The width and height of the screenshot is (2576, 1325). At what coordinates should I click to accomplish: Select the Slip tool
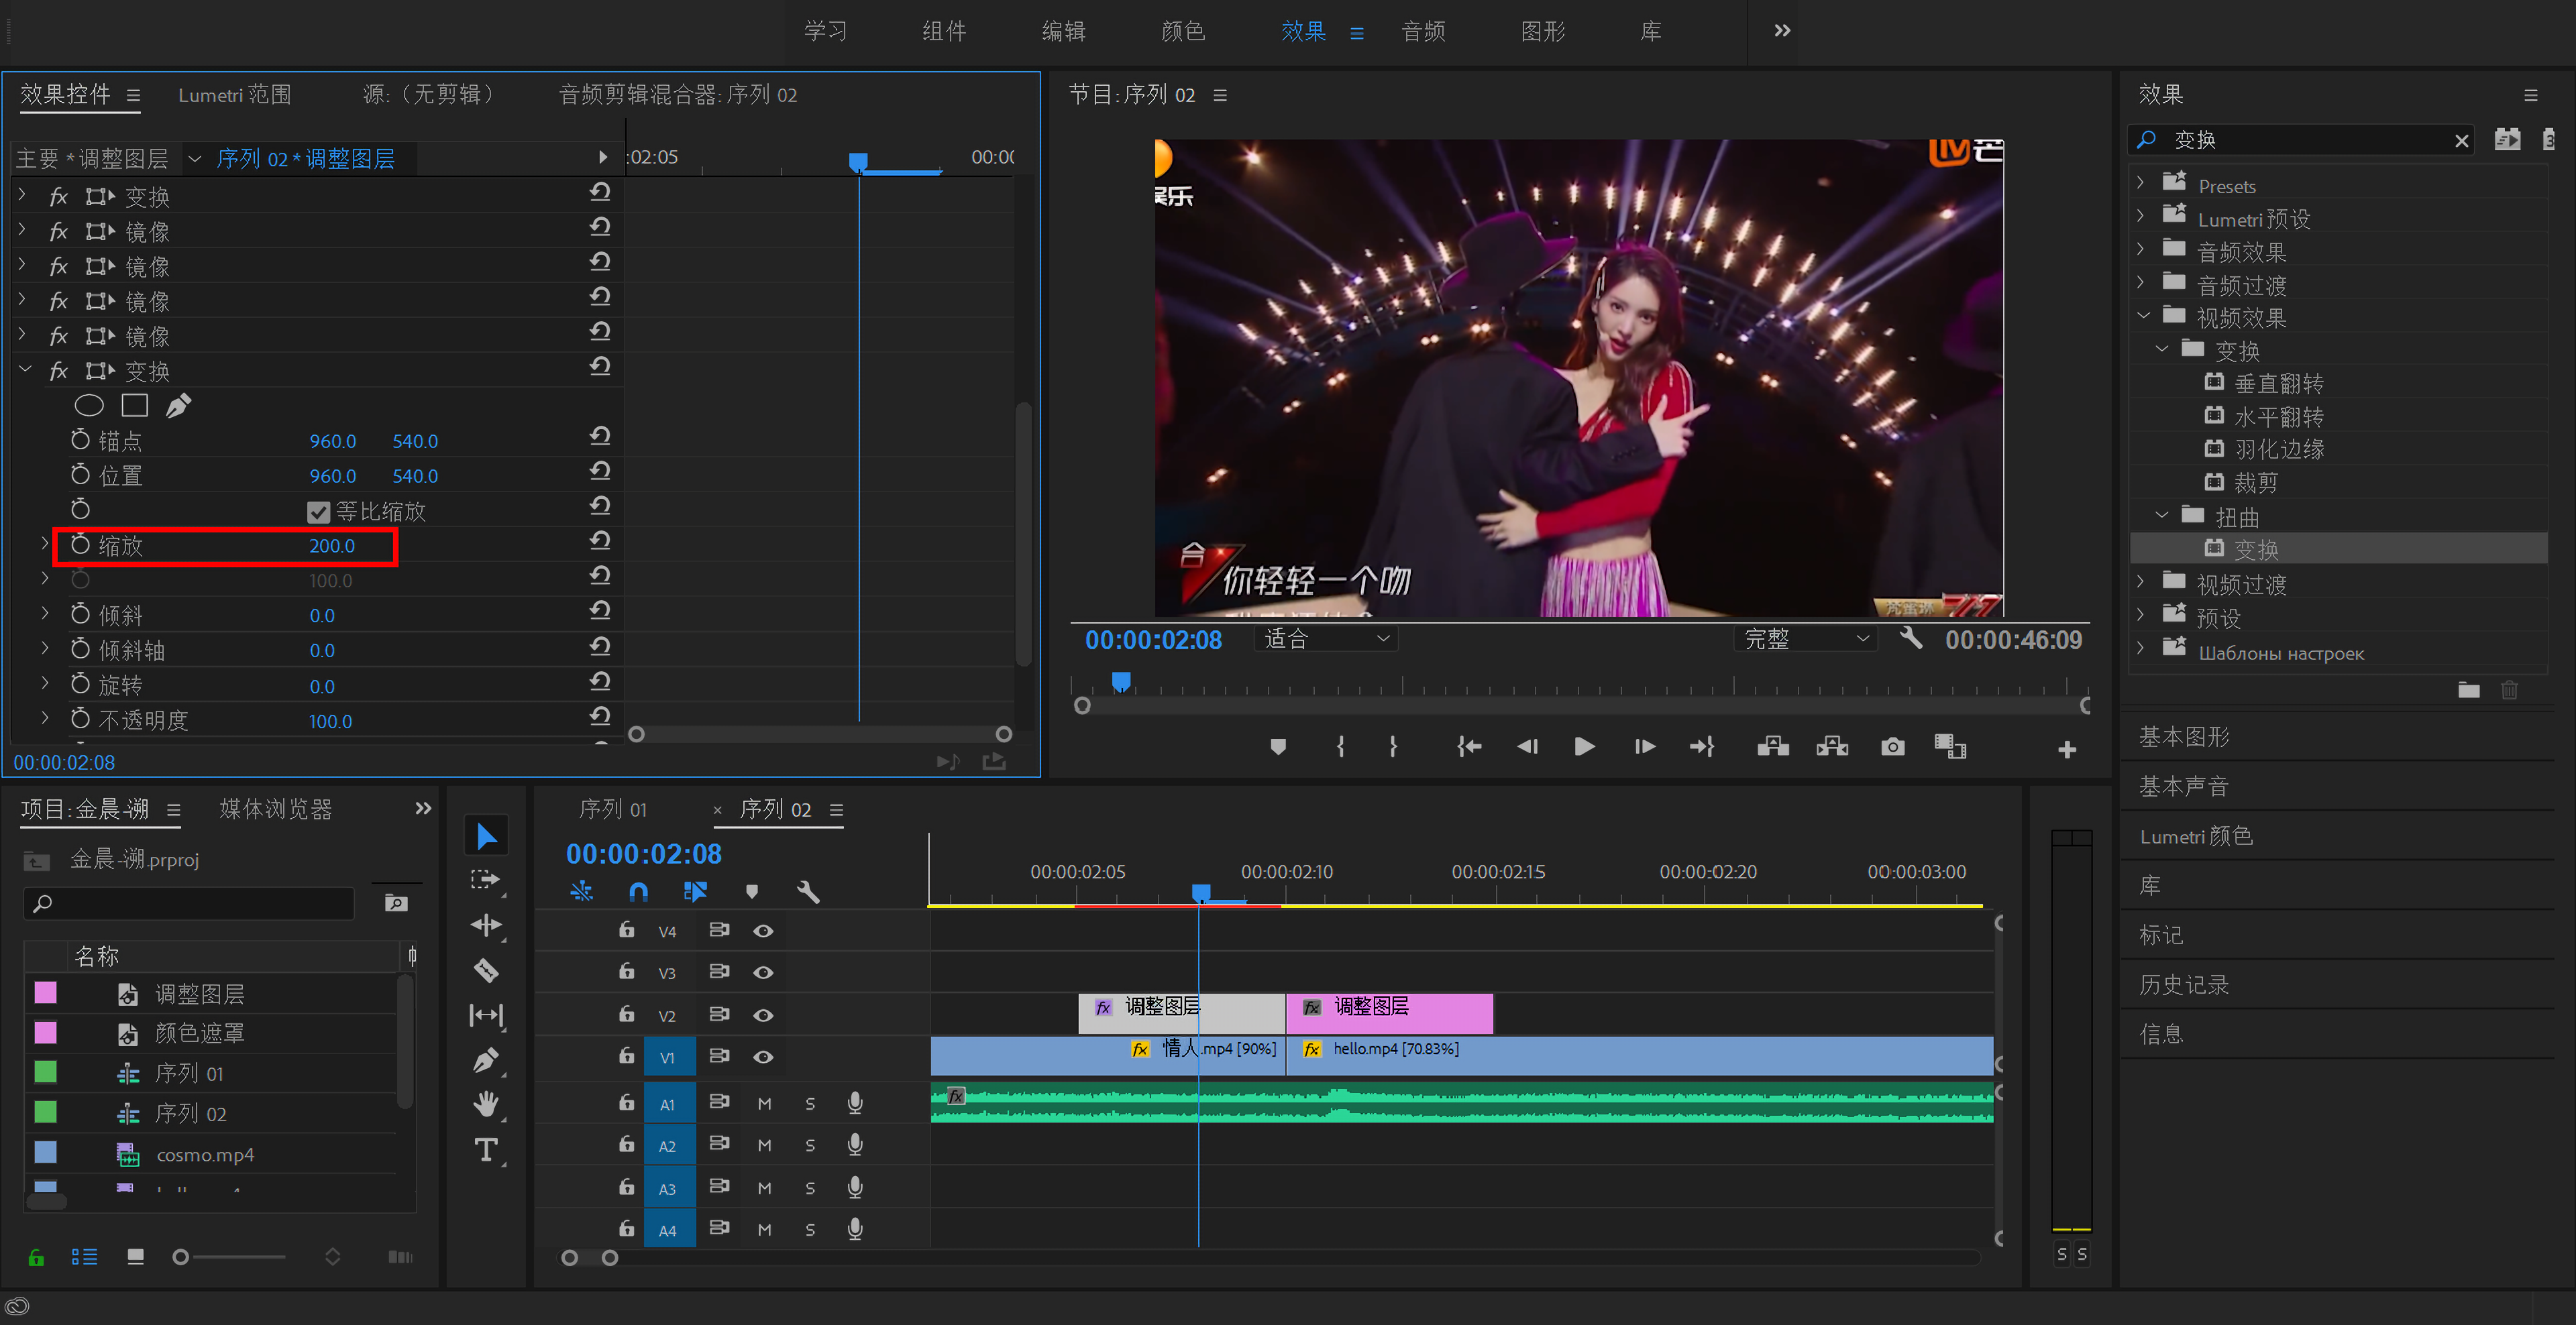(486, 1015)
